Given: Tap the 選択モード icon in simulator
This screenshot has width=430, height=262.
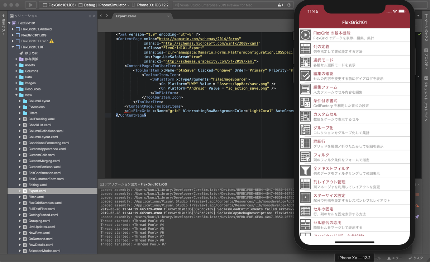Looking at the screenshot, I should coord(305,62).
